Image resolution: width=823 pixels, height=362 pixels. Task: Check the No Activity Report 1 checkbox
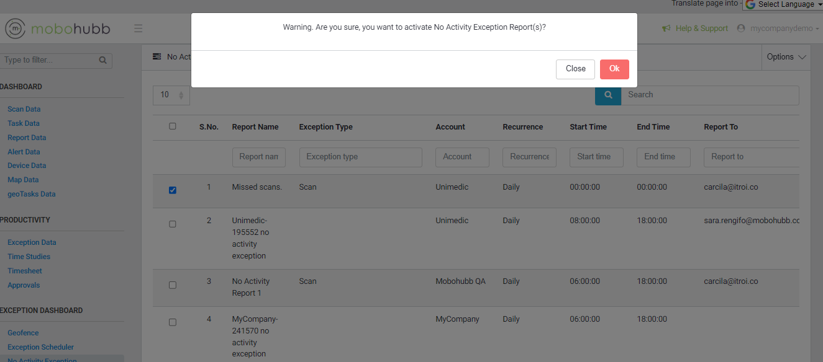click(173, 285)
